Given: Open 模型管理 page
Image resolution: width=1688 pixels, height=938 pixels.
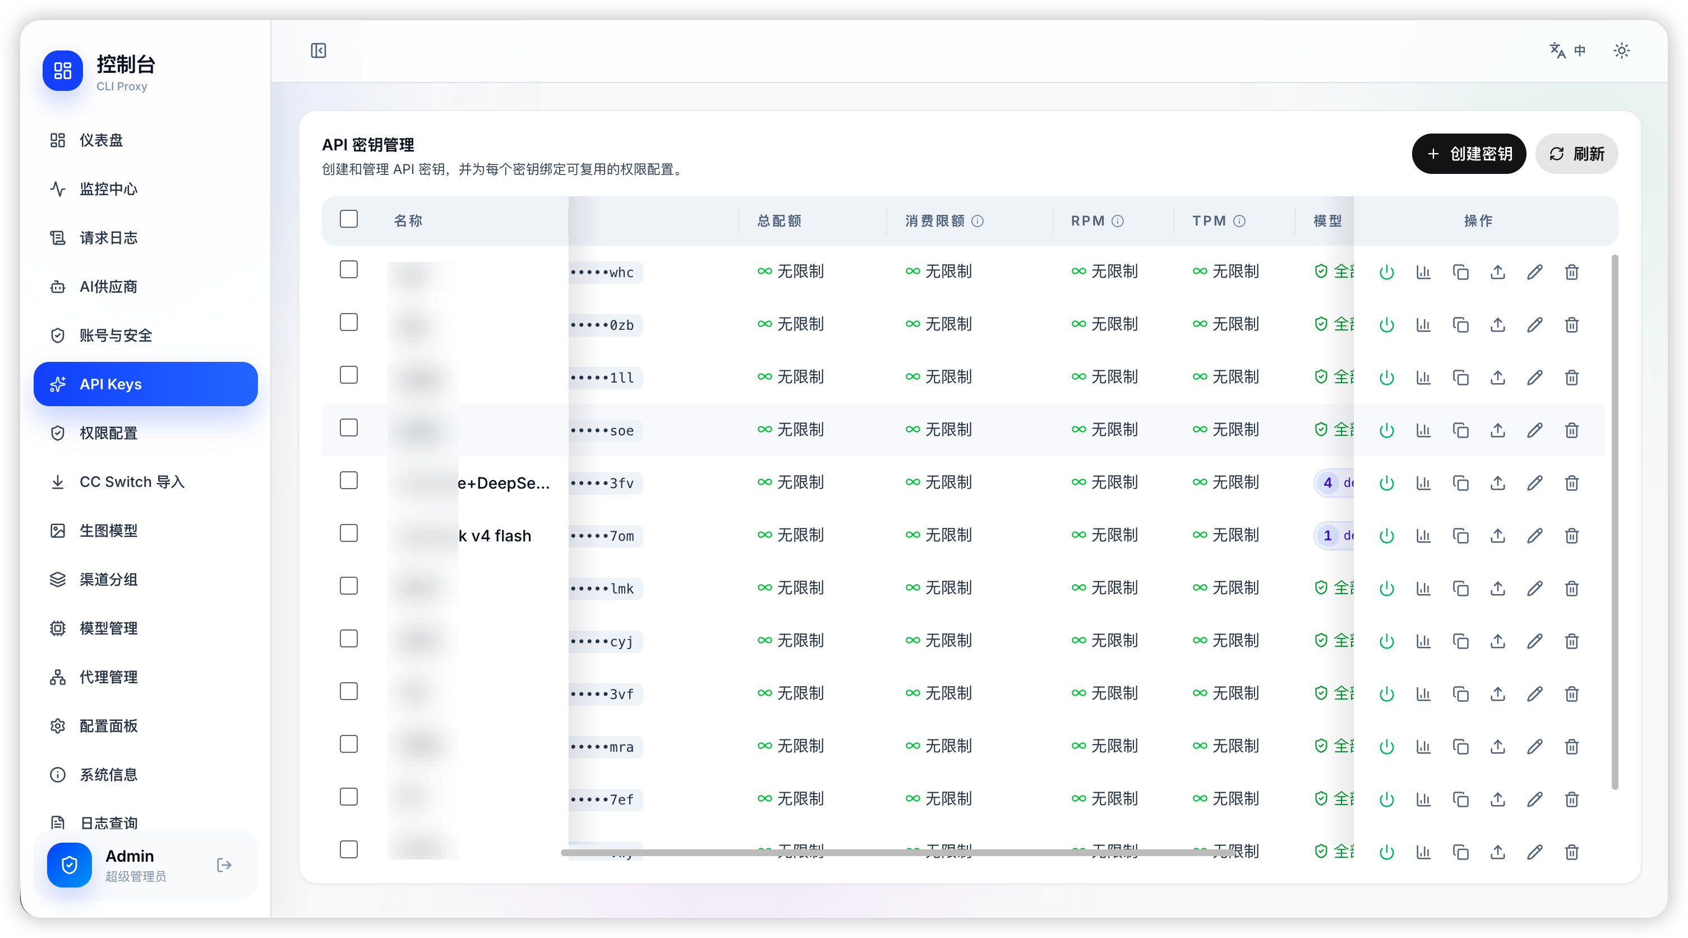Looking at the screenshot, I should click(145, 629).
